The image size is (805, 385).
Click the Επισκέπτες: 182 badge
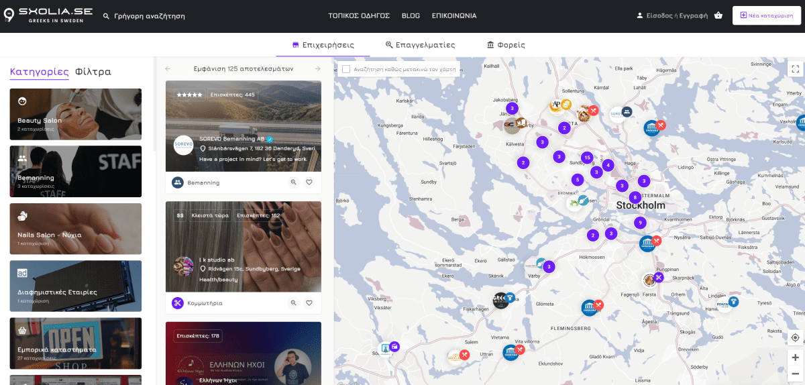(258, 215)
